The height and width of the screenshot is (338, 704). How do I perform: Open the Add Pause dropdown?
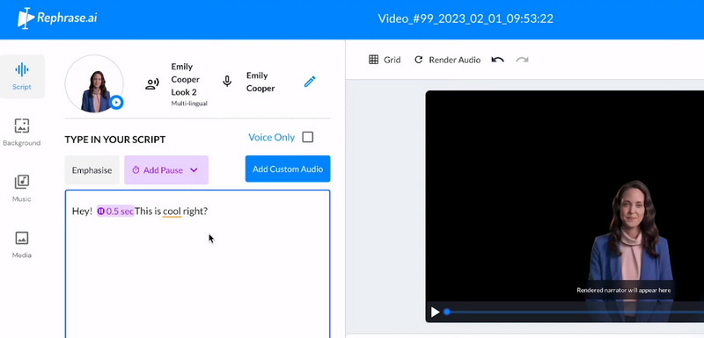pyautogui.click(x=166, y=170)
